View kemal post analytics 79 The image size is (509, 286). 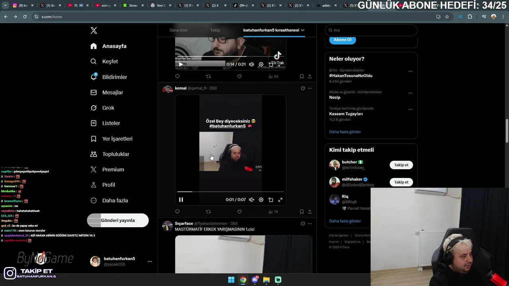pos(273,212)
